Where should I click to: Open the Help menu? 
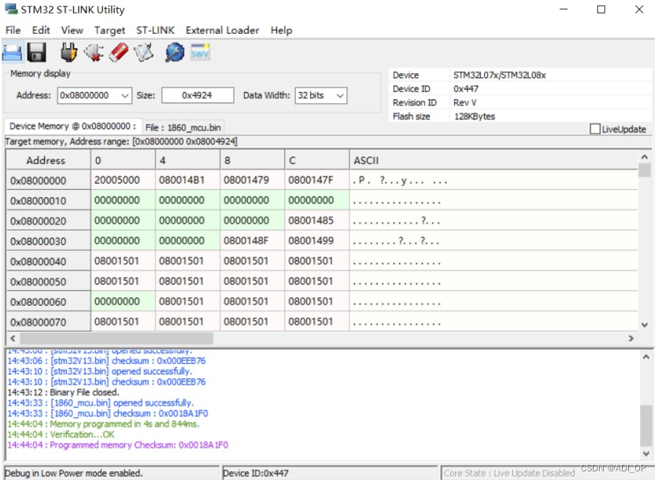coord(281,30)
